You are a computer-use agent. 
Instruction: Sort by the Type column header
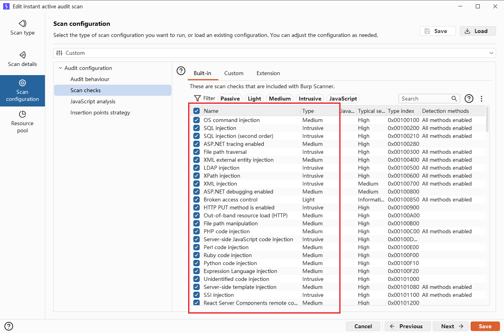point(320,111)
